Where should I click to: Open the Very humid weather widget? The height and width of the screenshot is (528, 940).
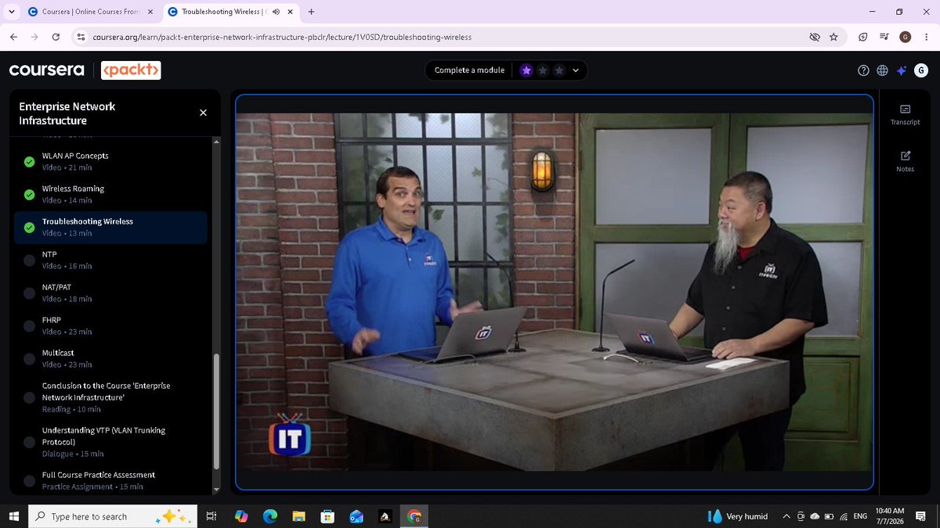(738, 516)
